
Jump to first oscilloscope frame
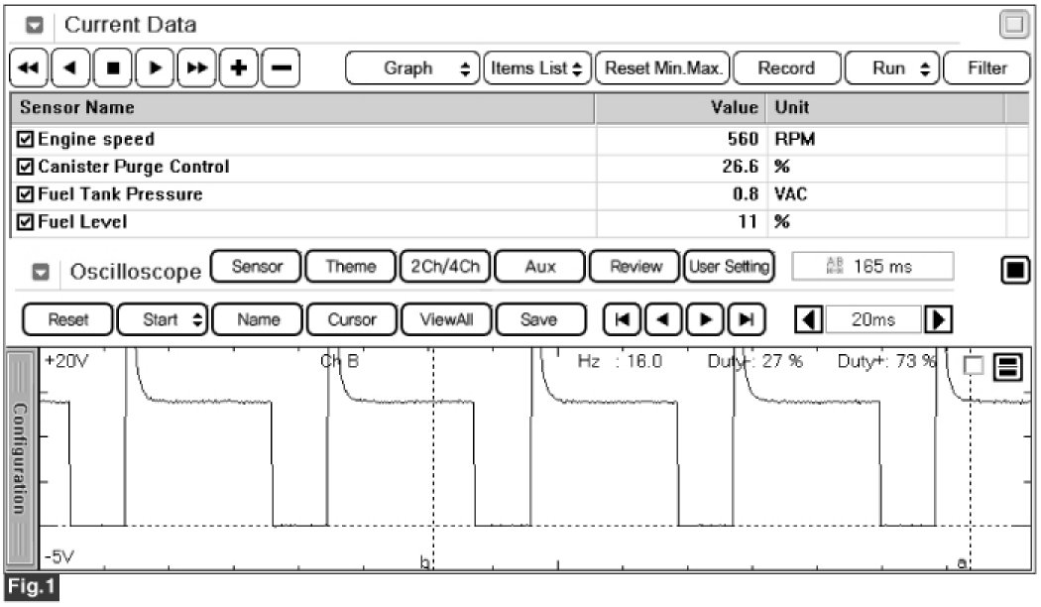tap(623, 319)
